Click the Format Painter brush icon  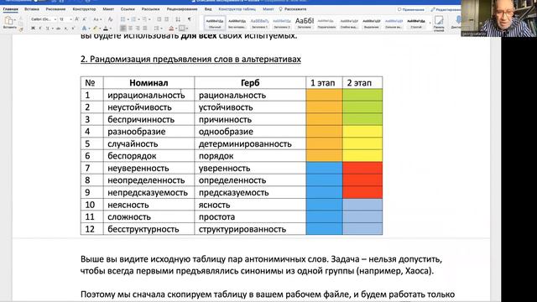pyautogui.click(x=21, y=30)
